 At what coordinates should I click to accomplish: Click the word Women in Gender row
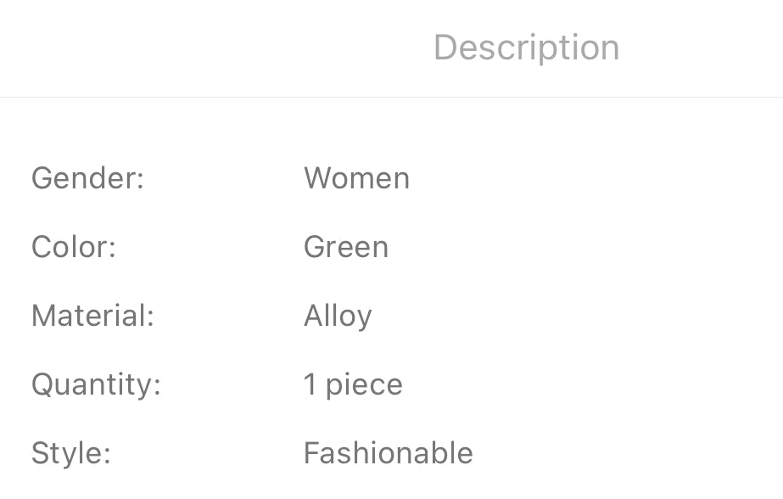pyautogui.click(x=356, y=178)
